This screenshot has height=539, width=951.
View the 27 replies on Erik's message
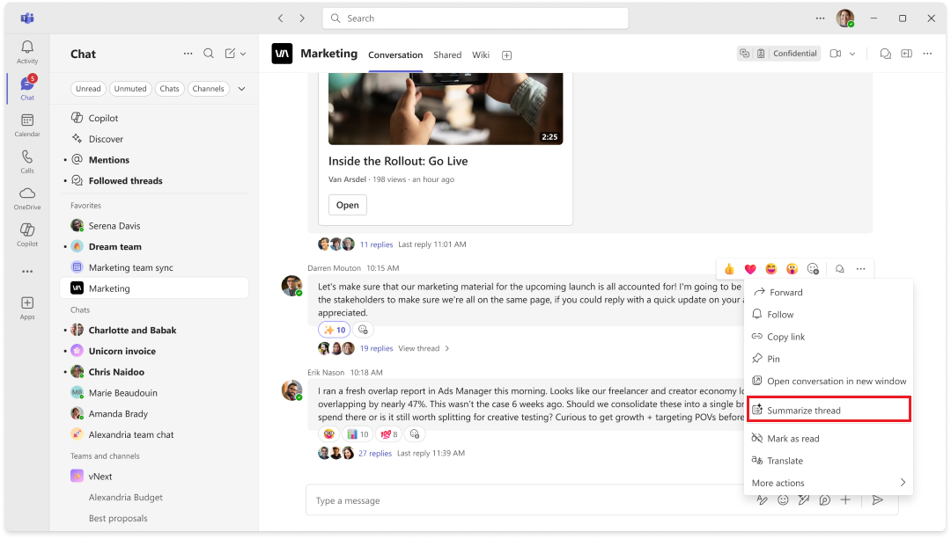pyautogui.click(x=376, y=453)
